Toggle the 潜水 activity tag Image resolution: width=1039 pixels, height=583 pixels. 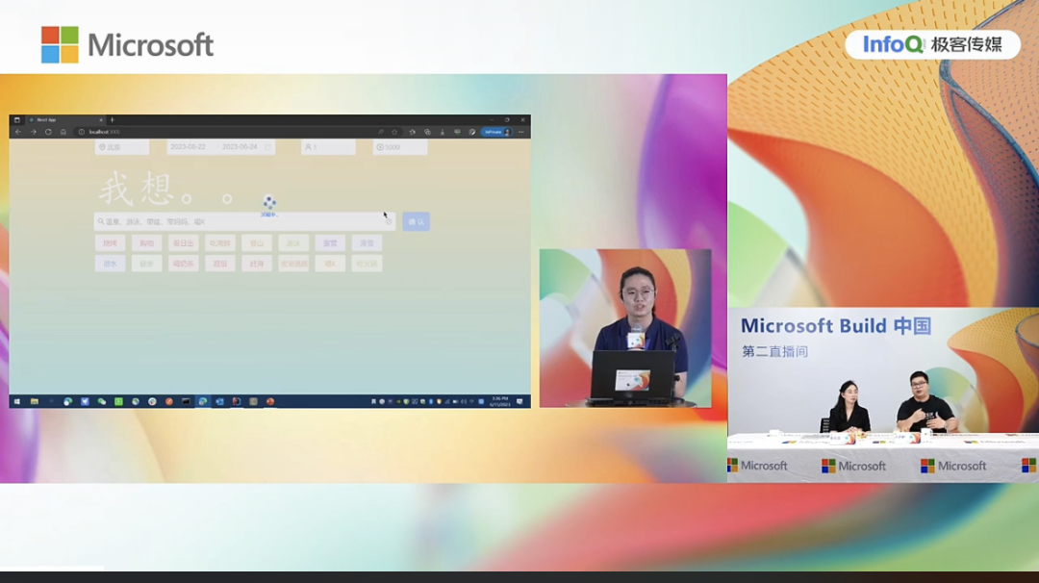coord(110,264)
